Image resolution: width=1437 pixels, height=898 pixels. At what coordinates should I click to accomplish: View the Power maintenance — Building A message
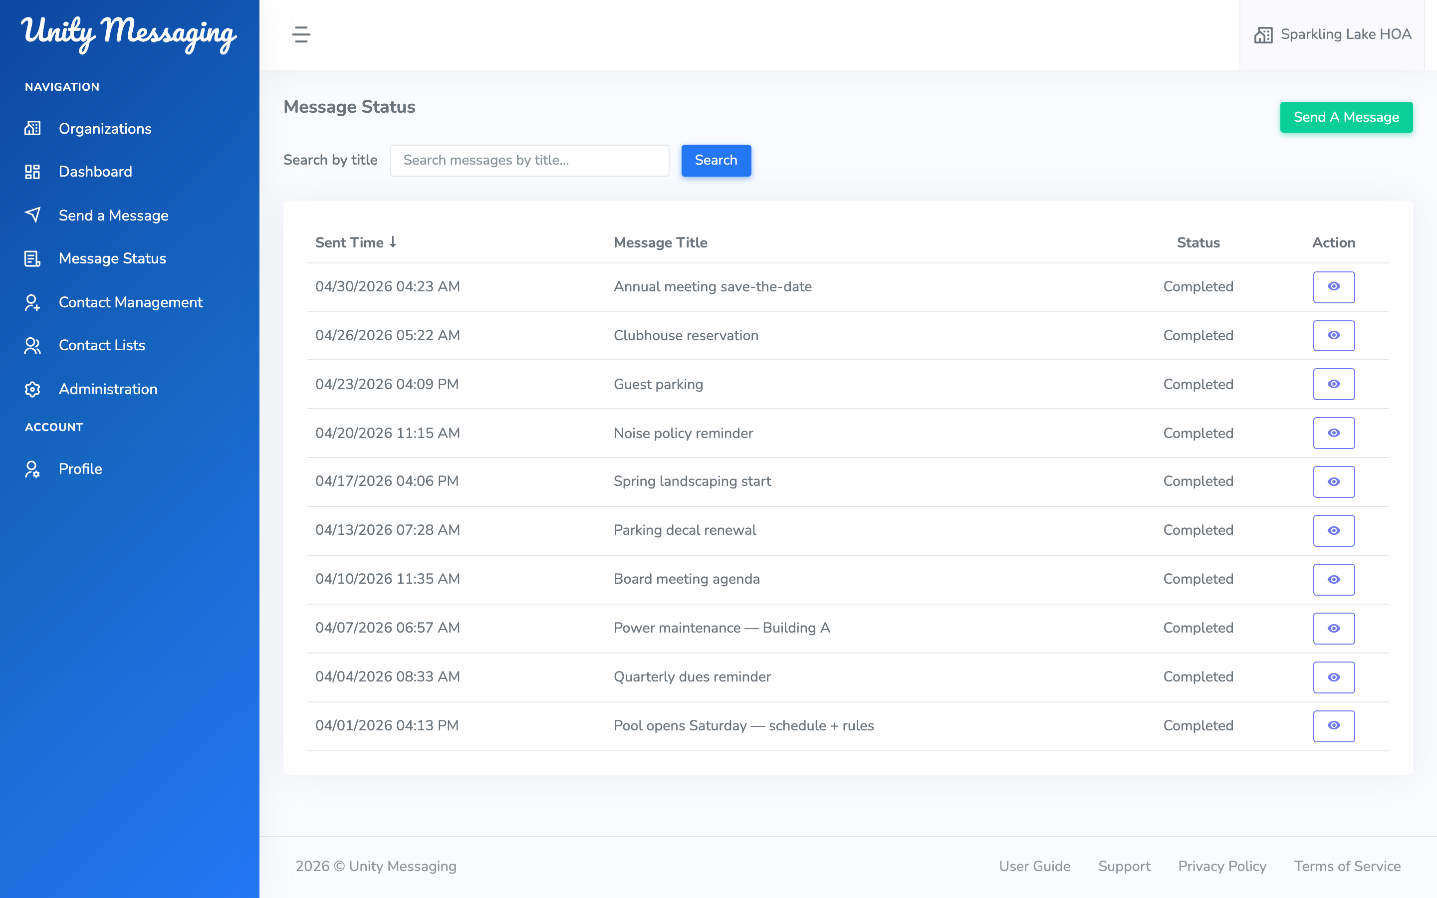click(1334, 629)
